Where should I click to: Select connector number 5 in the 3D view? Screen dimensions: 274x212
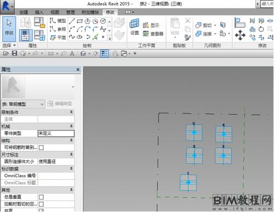tap(194, 132)
